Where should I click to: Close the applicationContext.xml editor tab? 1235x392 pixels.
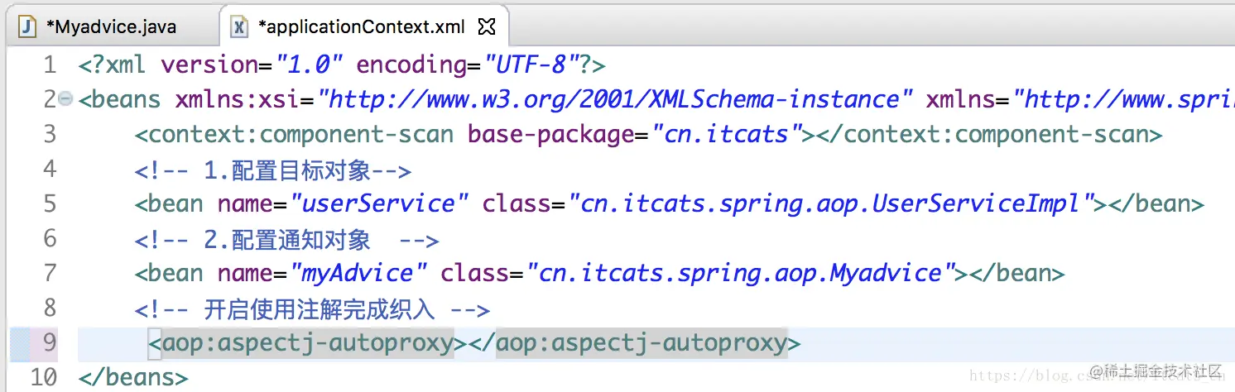pyautogui.click(x=488, y=26)
